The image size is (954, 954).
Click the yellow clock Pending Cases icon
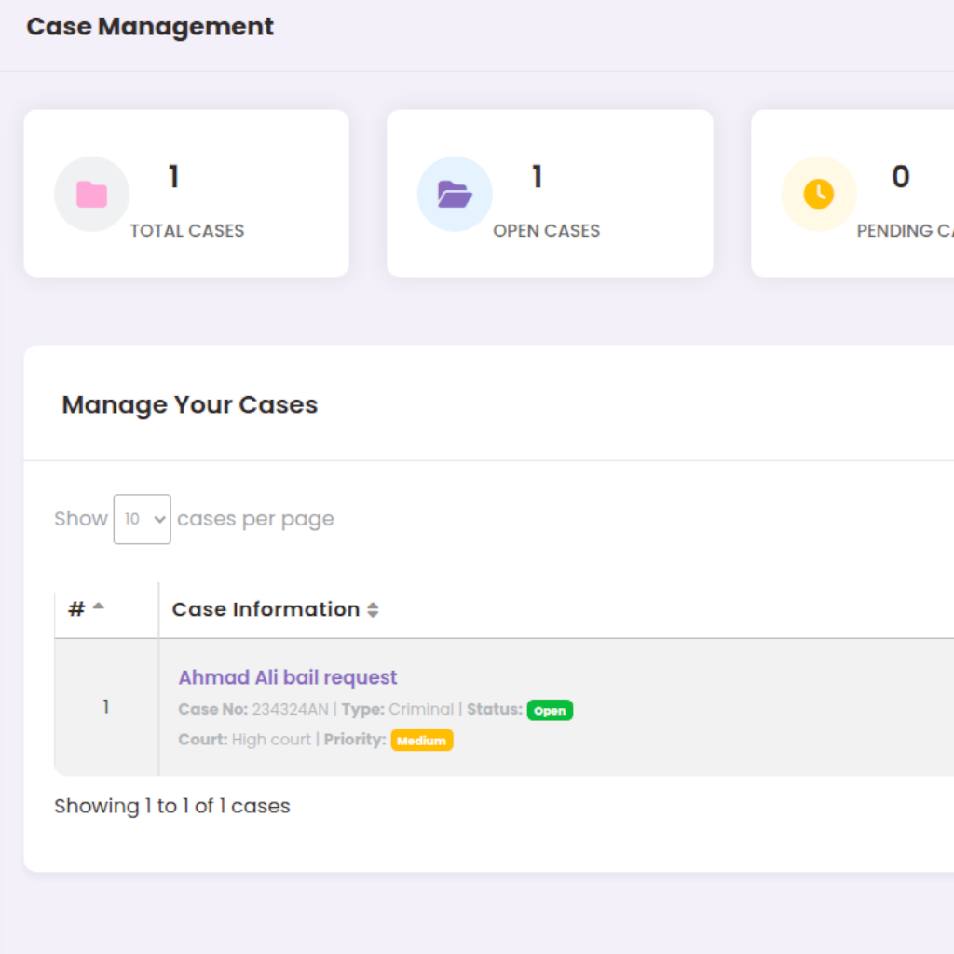click(818, 194)
